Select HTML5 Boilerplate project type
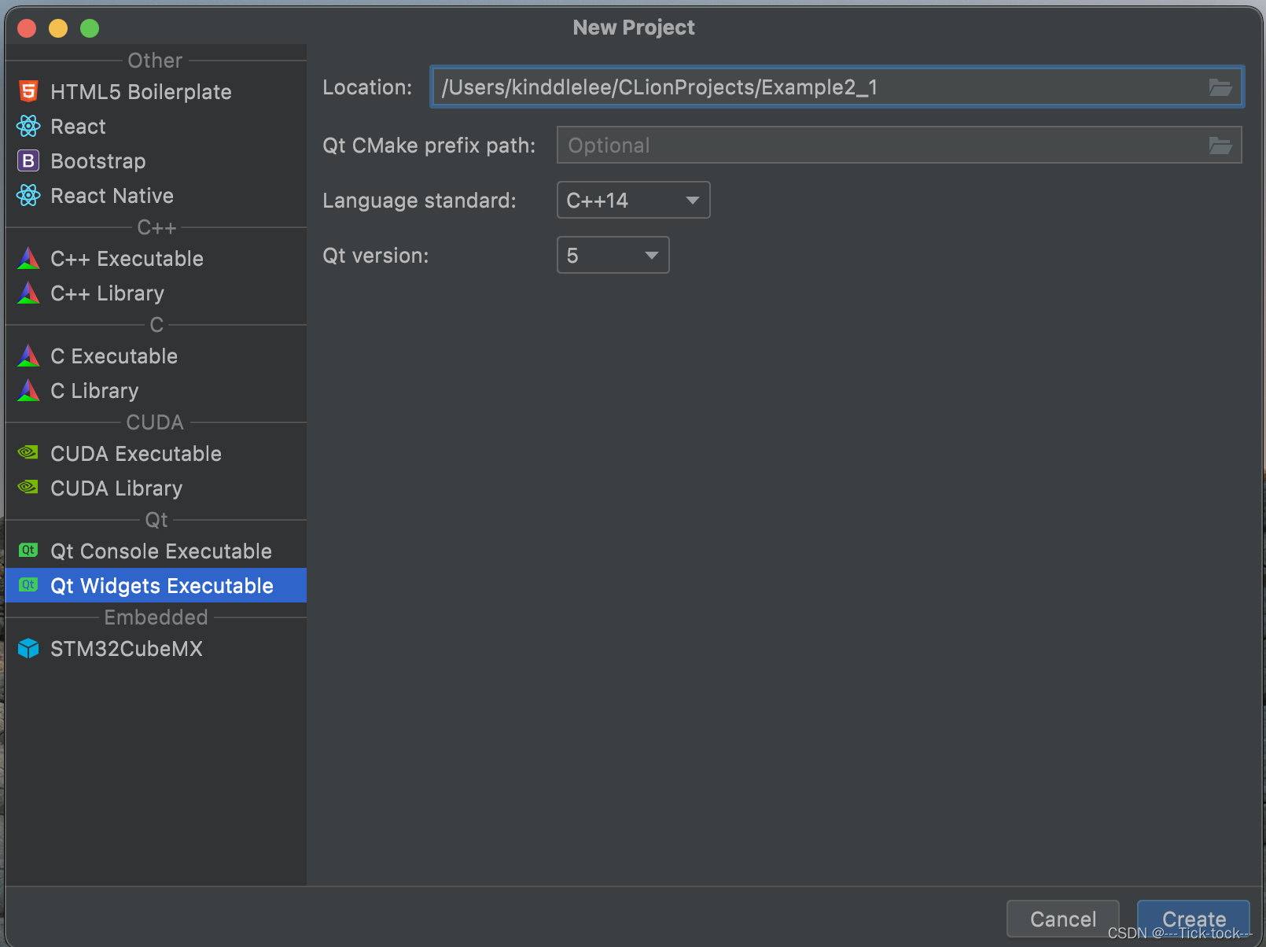1266x947 pixels. pyautogui.click(x=156, y=91)
